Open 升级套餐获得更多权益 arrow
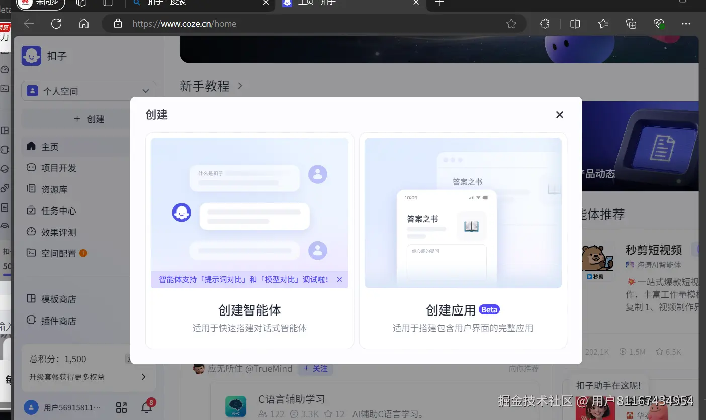This screenshot has height=420, width=706. (143, 377)
